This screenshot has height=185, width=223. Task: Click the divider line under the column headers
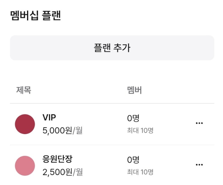[112, 104]
